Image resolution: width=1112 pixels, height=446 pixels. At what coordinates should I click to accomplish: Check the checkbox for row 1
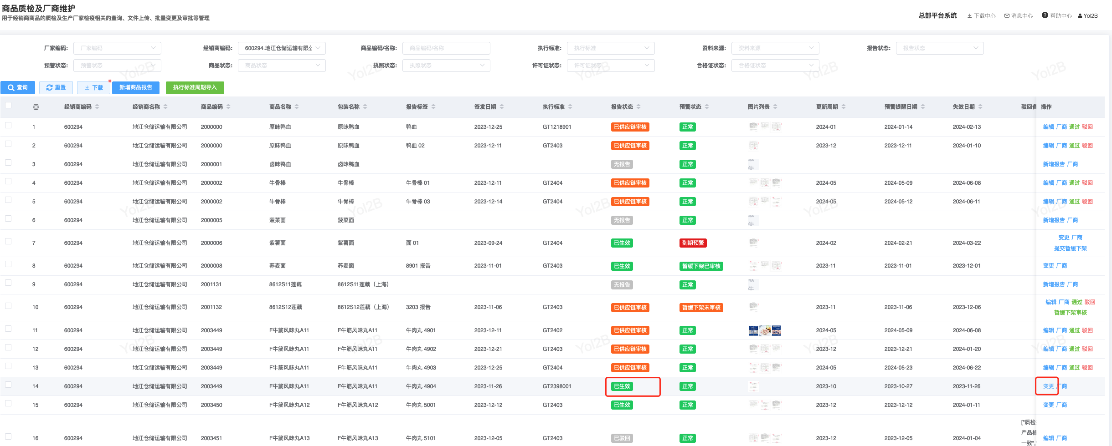pyautogui.click(x=8, y=125)
